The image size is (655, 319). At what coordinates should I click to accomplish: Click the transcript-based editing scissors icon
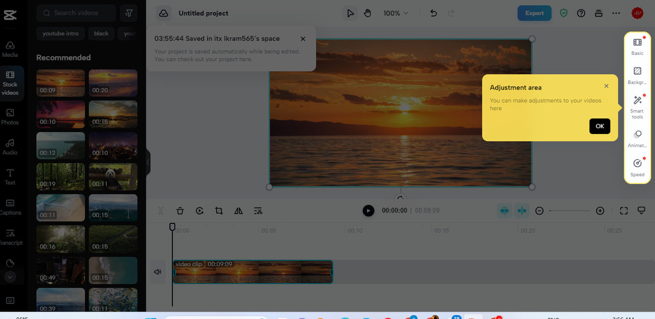(x=258, y=210)
